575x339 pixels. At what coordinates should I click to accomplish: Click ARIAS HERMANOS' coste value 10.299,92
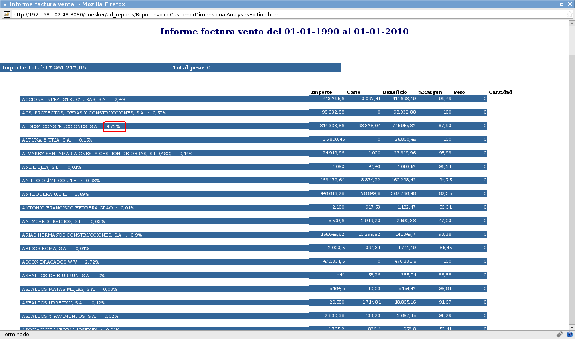tap(369, 234)
